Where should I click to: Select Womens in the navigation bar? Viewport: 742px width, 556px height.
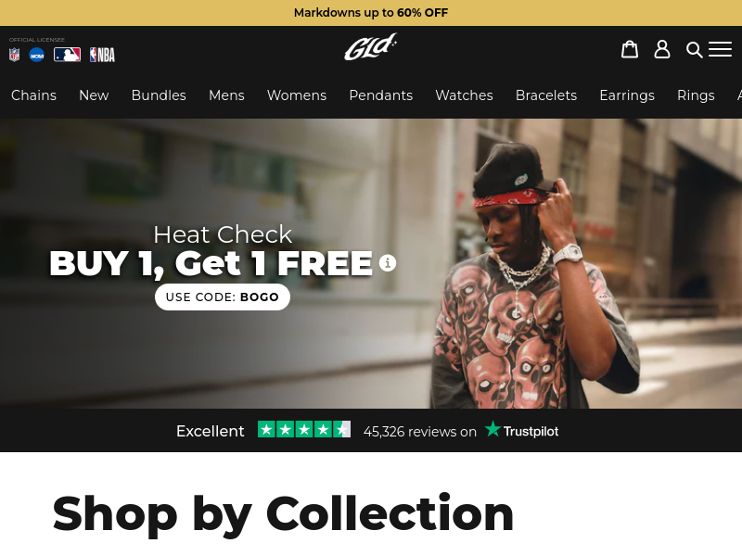click(x=297, y=95)
